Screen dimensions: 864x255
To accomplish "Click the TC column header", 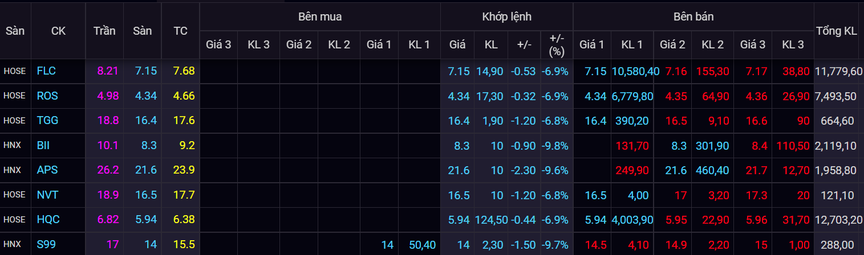I will pos(180,31).
